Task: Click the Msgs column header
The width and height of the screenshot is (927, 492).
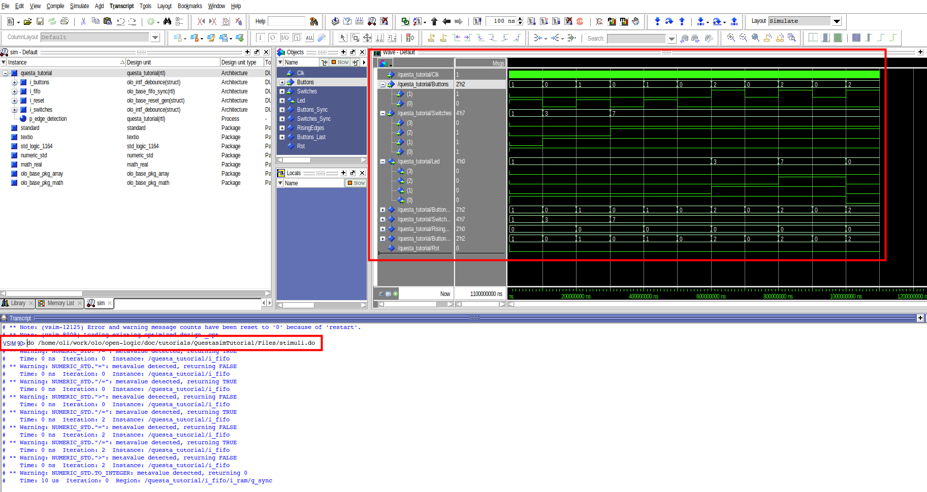Action: (x=481, y=63)
